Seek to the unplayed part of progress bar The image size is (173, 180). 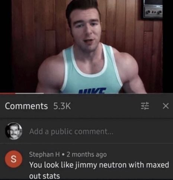[108, 93]
